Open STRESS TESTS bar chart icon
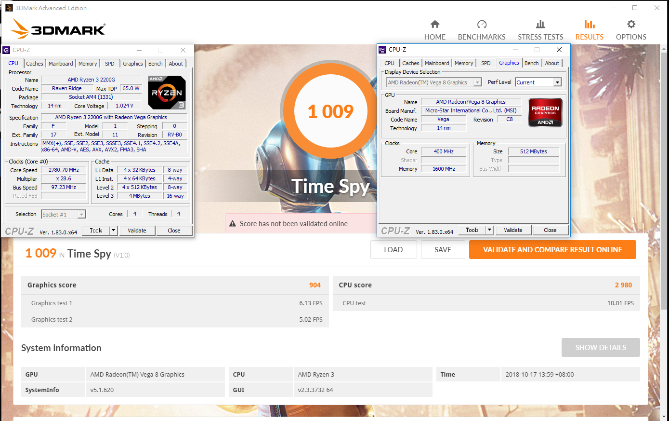The image size is (669, 421). (540, 24)
